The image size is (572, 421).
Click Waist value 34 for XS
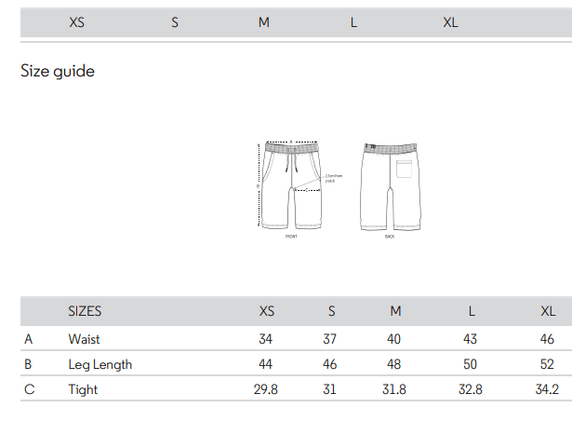coord(266,339)
